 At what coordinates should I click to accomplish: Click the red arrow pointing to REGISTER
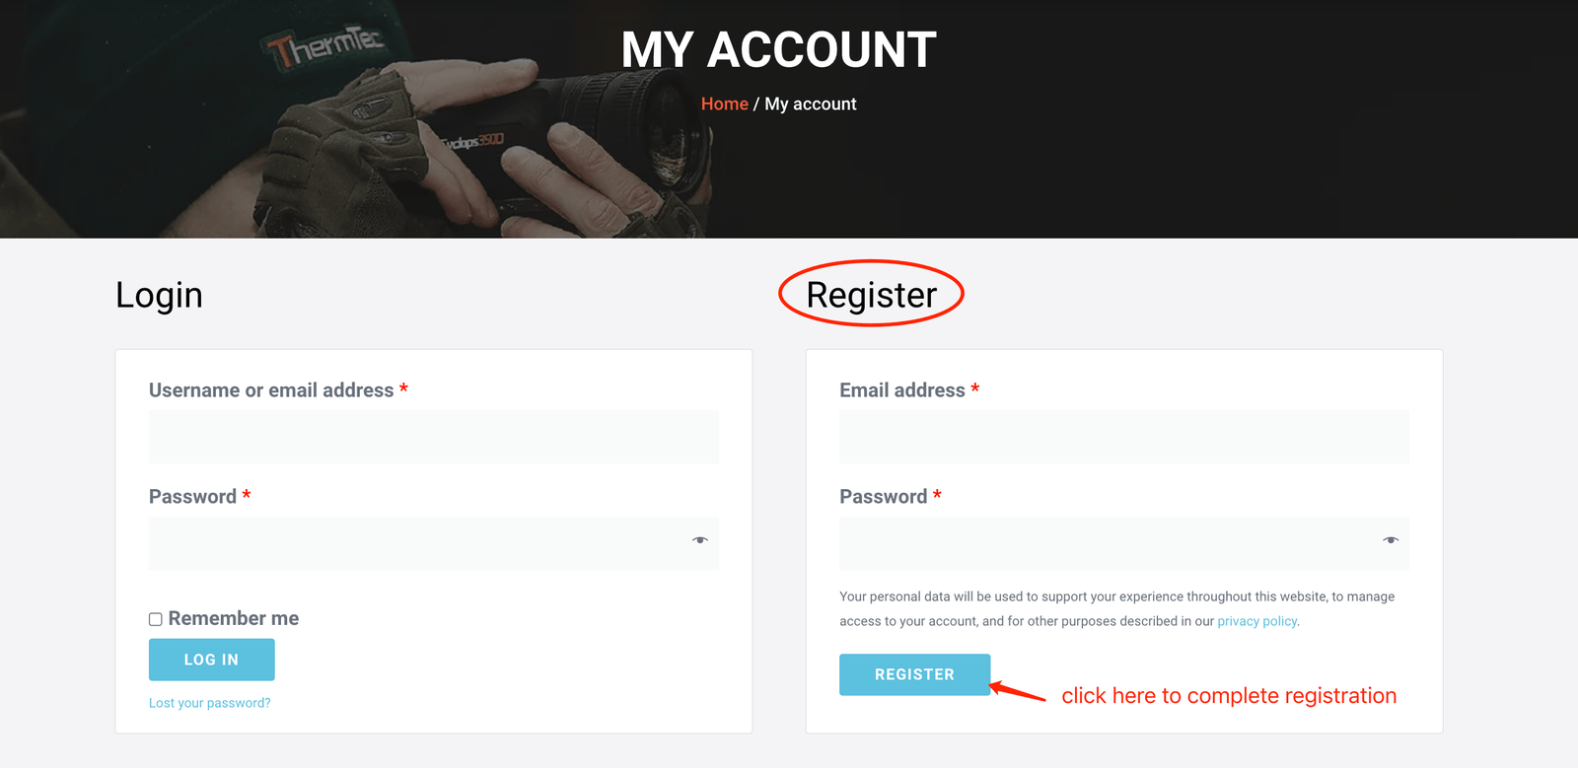[1017, 691]
